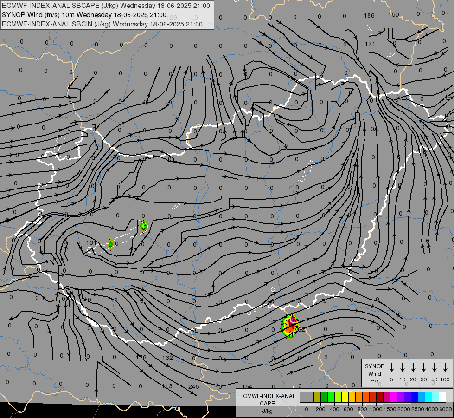
Task: Pick the white swatch left of 6000
Action: point(443,397)
